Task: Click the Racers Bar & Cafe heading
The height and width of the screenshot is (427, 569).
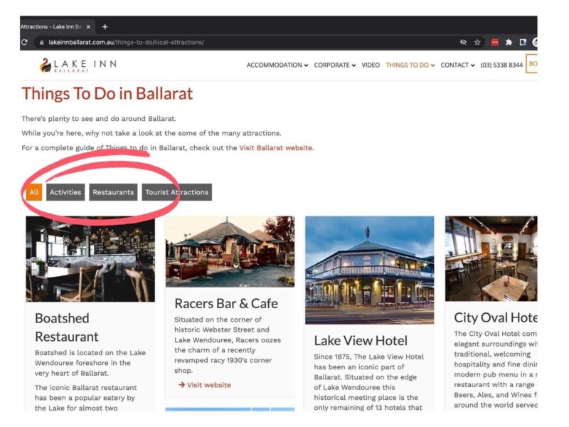Action: [226, 304]
